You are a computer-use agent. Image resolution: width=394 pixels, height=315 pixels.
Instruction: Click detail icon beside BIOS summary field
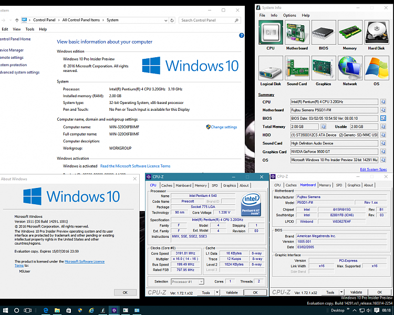[x=383, y=118]
